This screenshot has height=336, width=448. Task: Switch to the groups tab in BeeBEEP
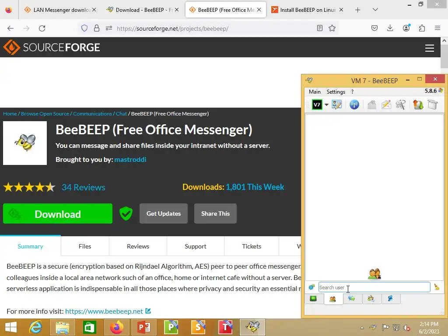pos(371,299)
